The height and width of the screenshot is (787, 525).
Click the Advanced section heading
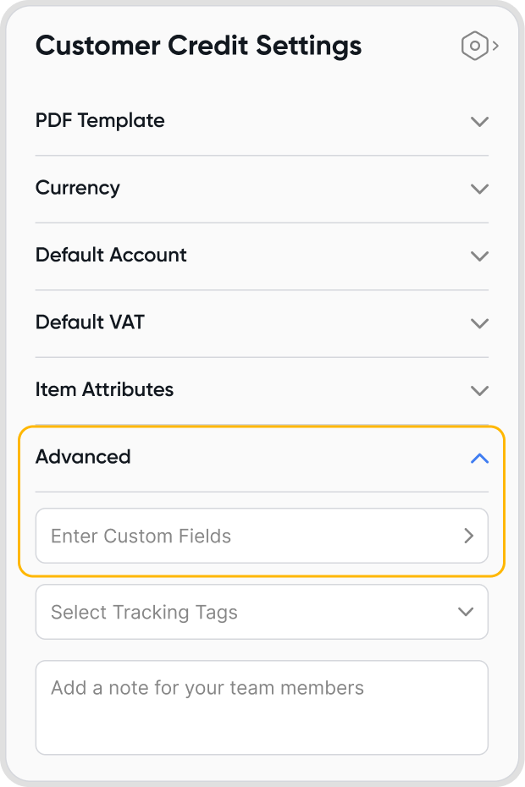(x=83, y=457)
